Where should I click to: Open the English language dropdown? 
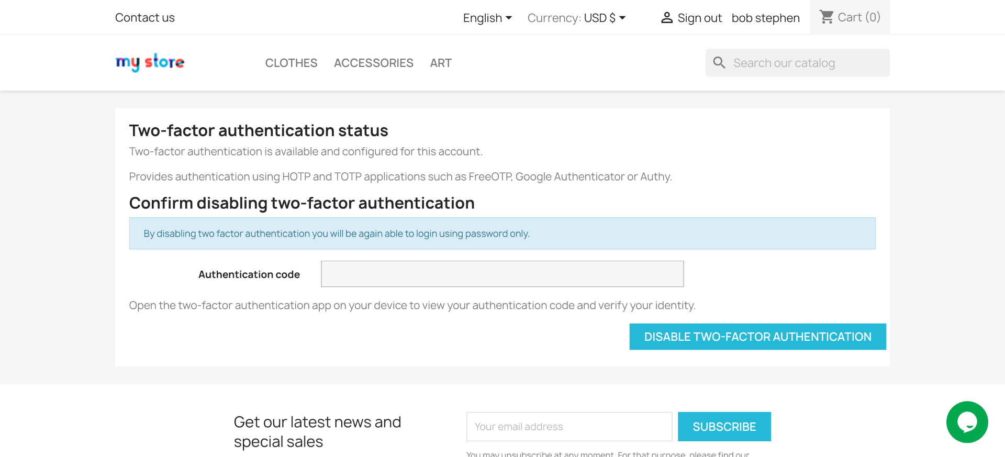tap(487, 18)
